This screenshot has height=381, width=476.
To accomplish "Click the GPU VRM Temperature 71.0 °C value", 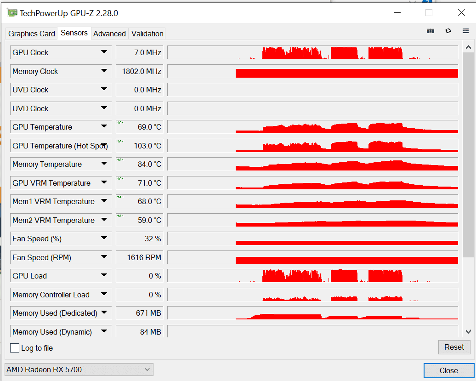I will (x=140, y=183).
